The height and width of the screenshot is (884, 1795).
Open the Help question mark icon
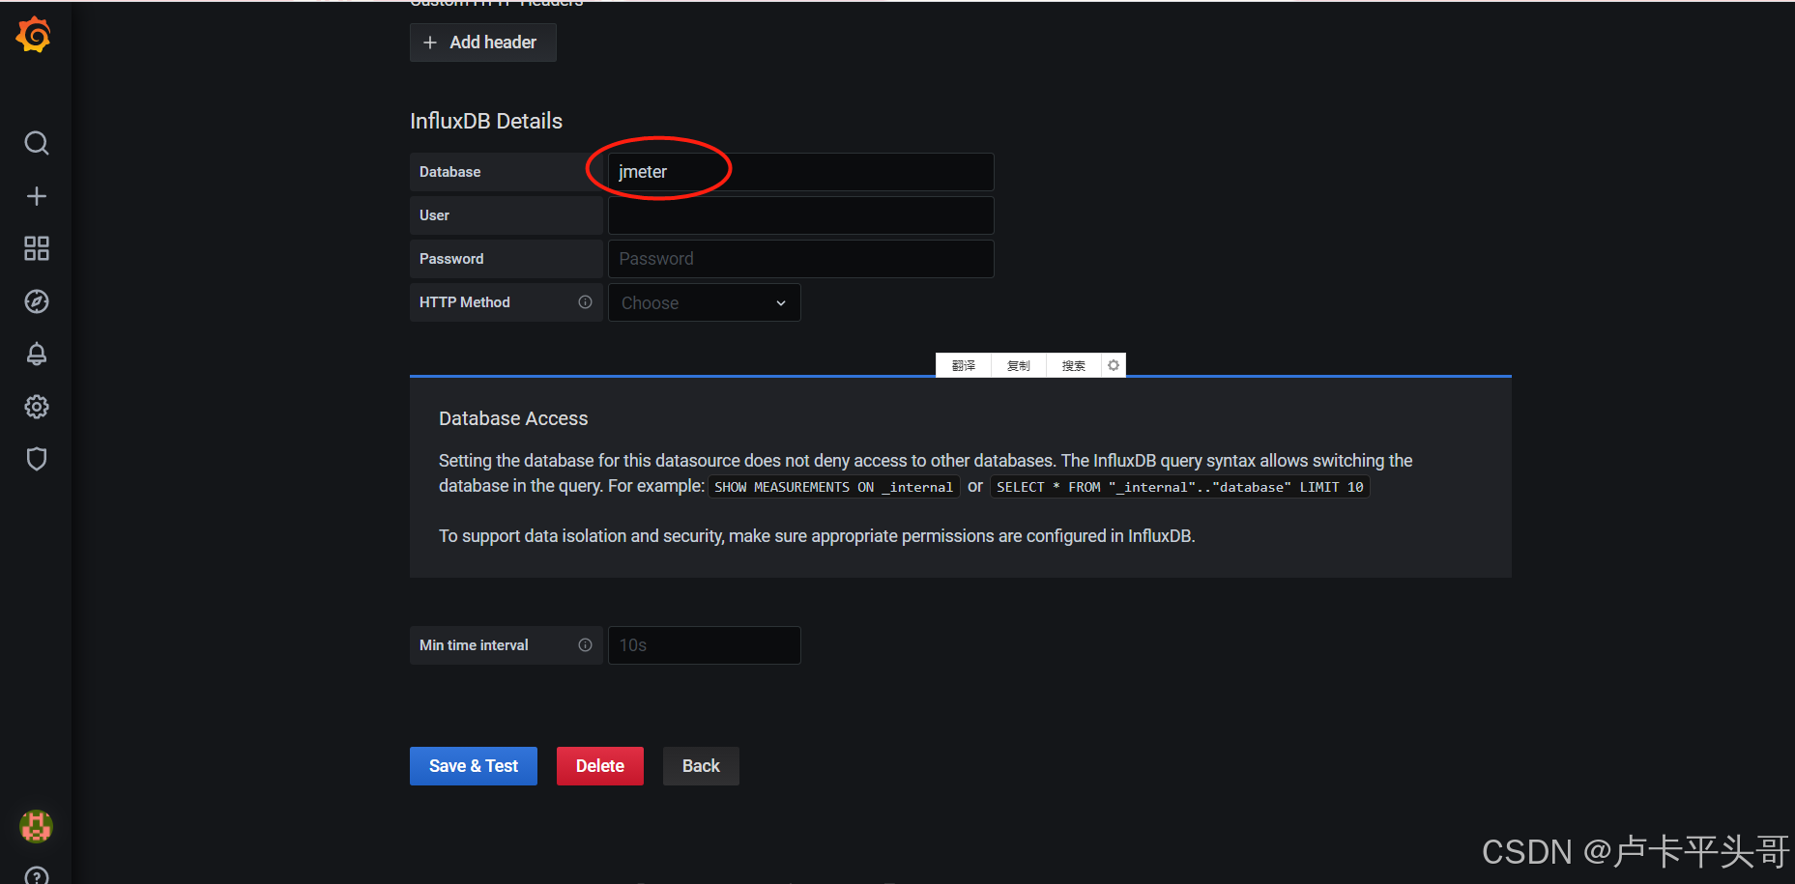tap(37, 876)
